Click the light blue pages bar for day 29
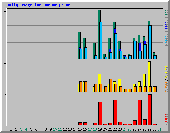170x133 pixels. [x=150, y=42]
